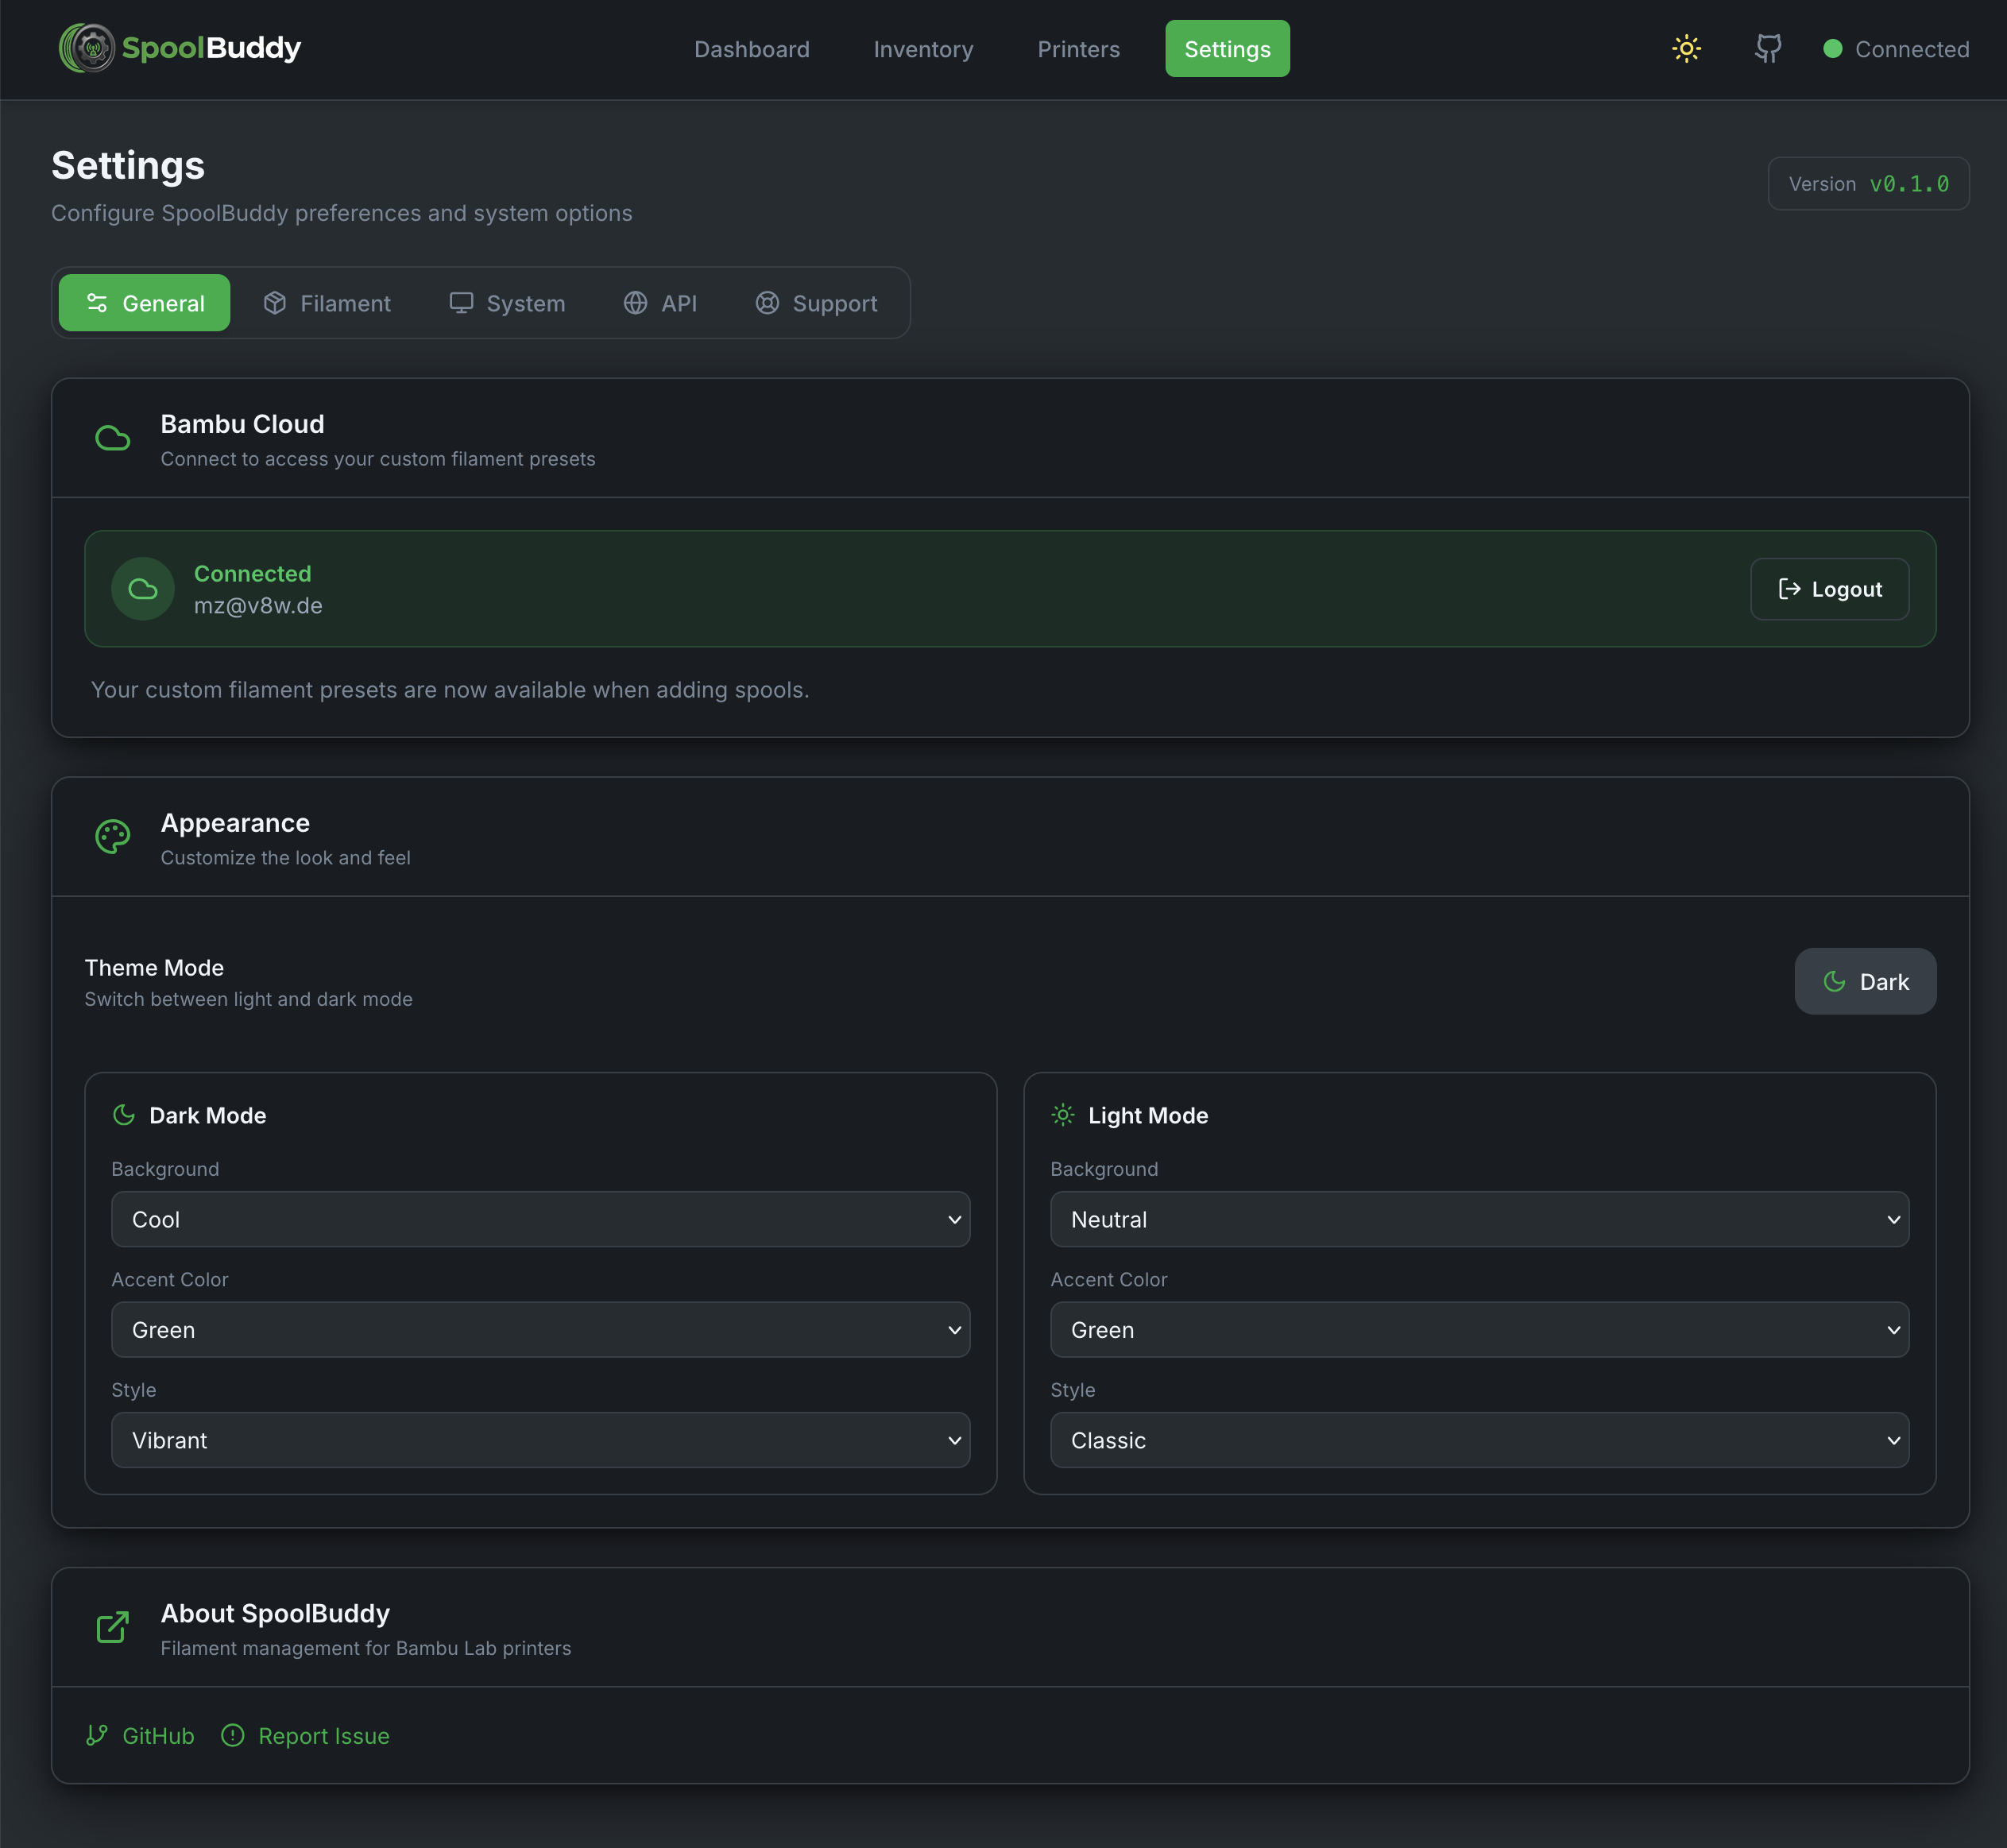The width and height of the screenshot is (2007, 1848).
Task: Click the Bambu Cloud cloud icon
Action: coord(112,437)
